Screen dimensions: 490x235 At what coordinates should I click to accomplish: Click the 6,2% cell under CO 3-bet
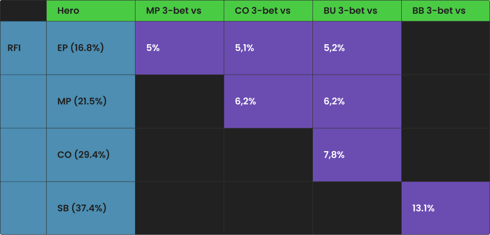click(268, 101)
